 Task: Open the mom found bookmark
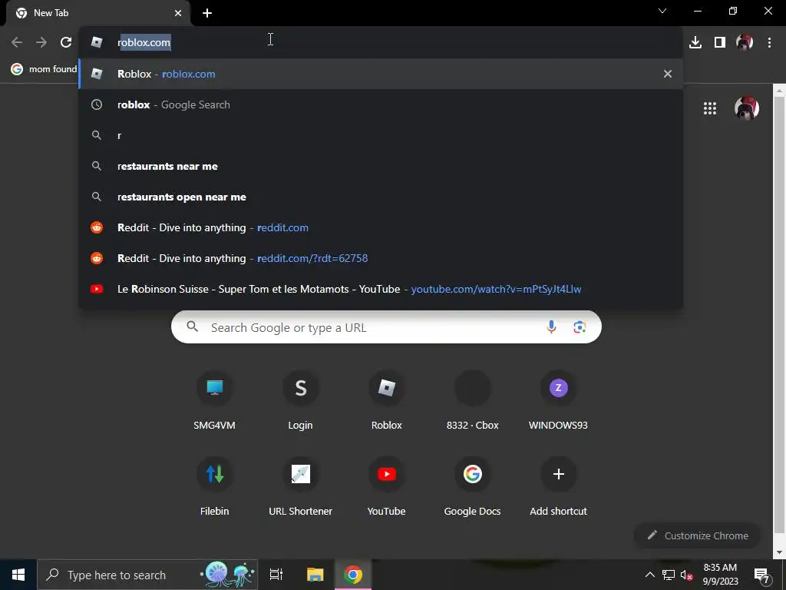click(44, 68)
